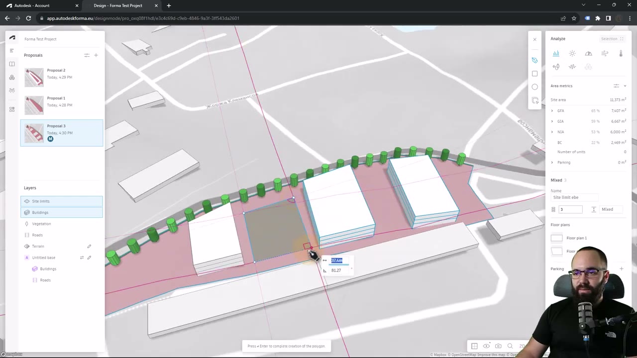Select the tag tool in the right strip
The image size is (637, 358).
click(534, 60)
